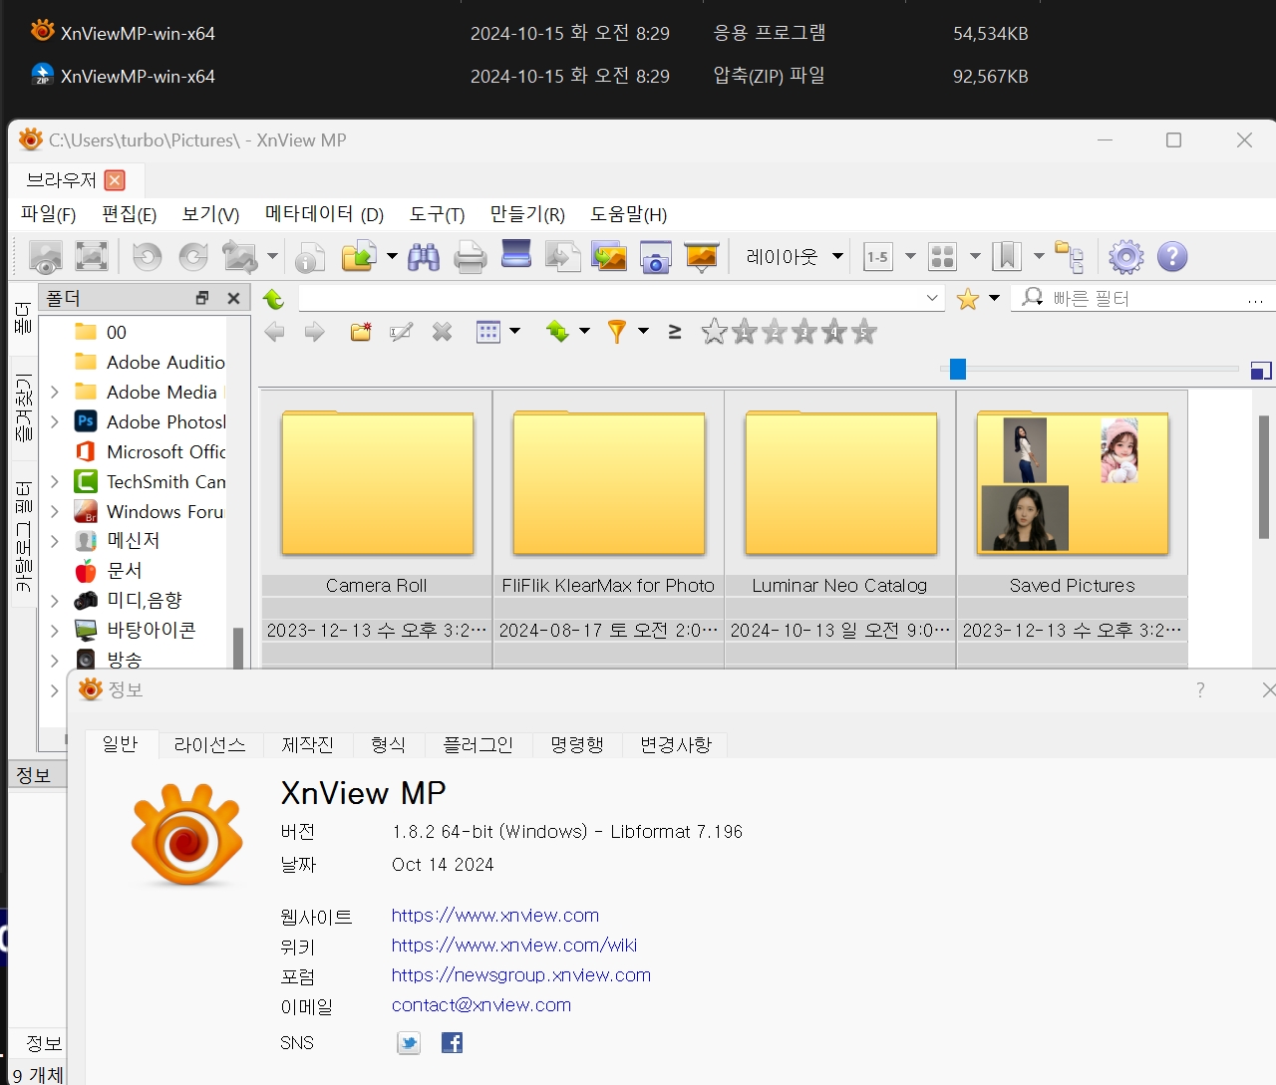This screenshot has width=1276, height=1085.
Task: Open the 편집(E) menu
Action: [x=130, y=214]
